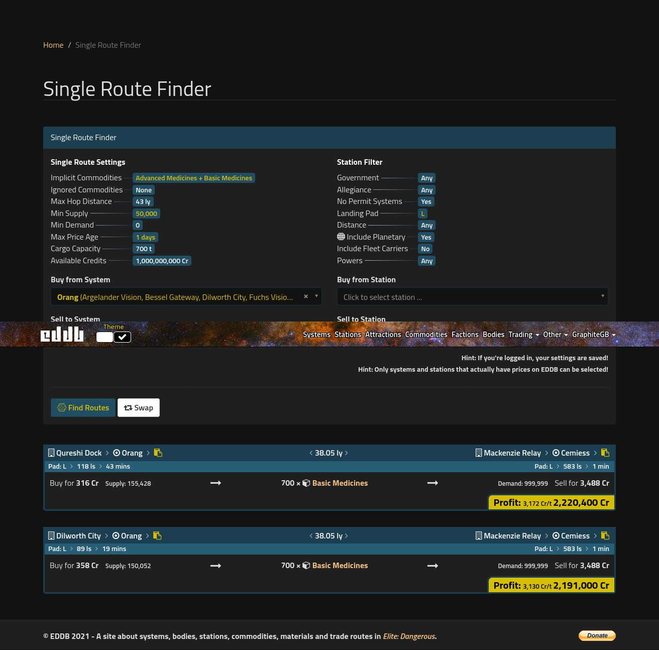Open Cemiess system link in Qureshi Dock route

pyautogui.click(x=575, y=453)
